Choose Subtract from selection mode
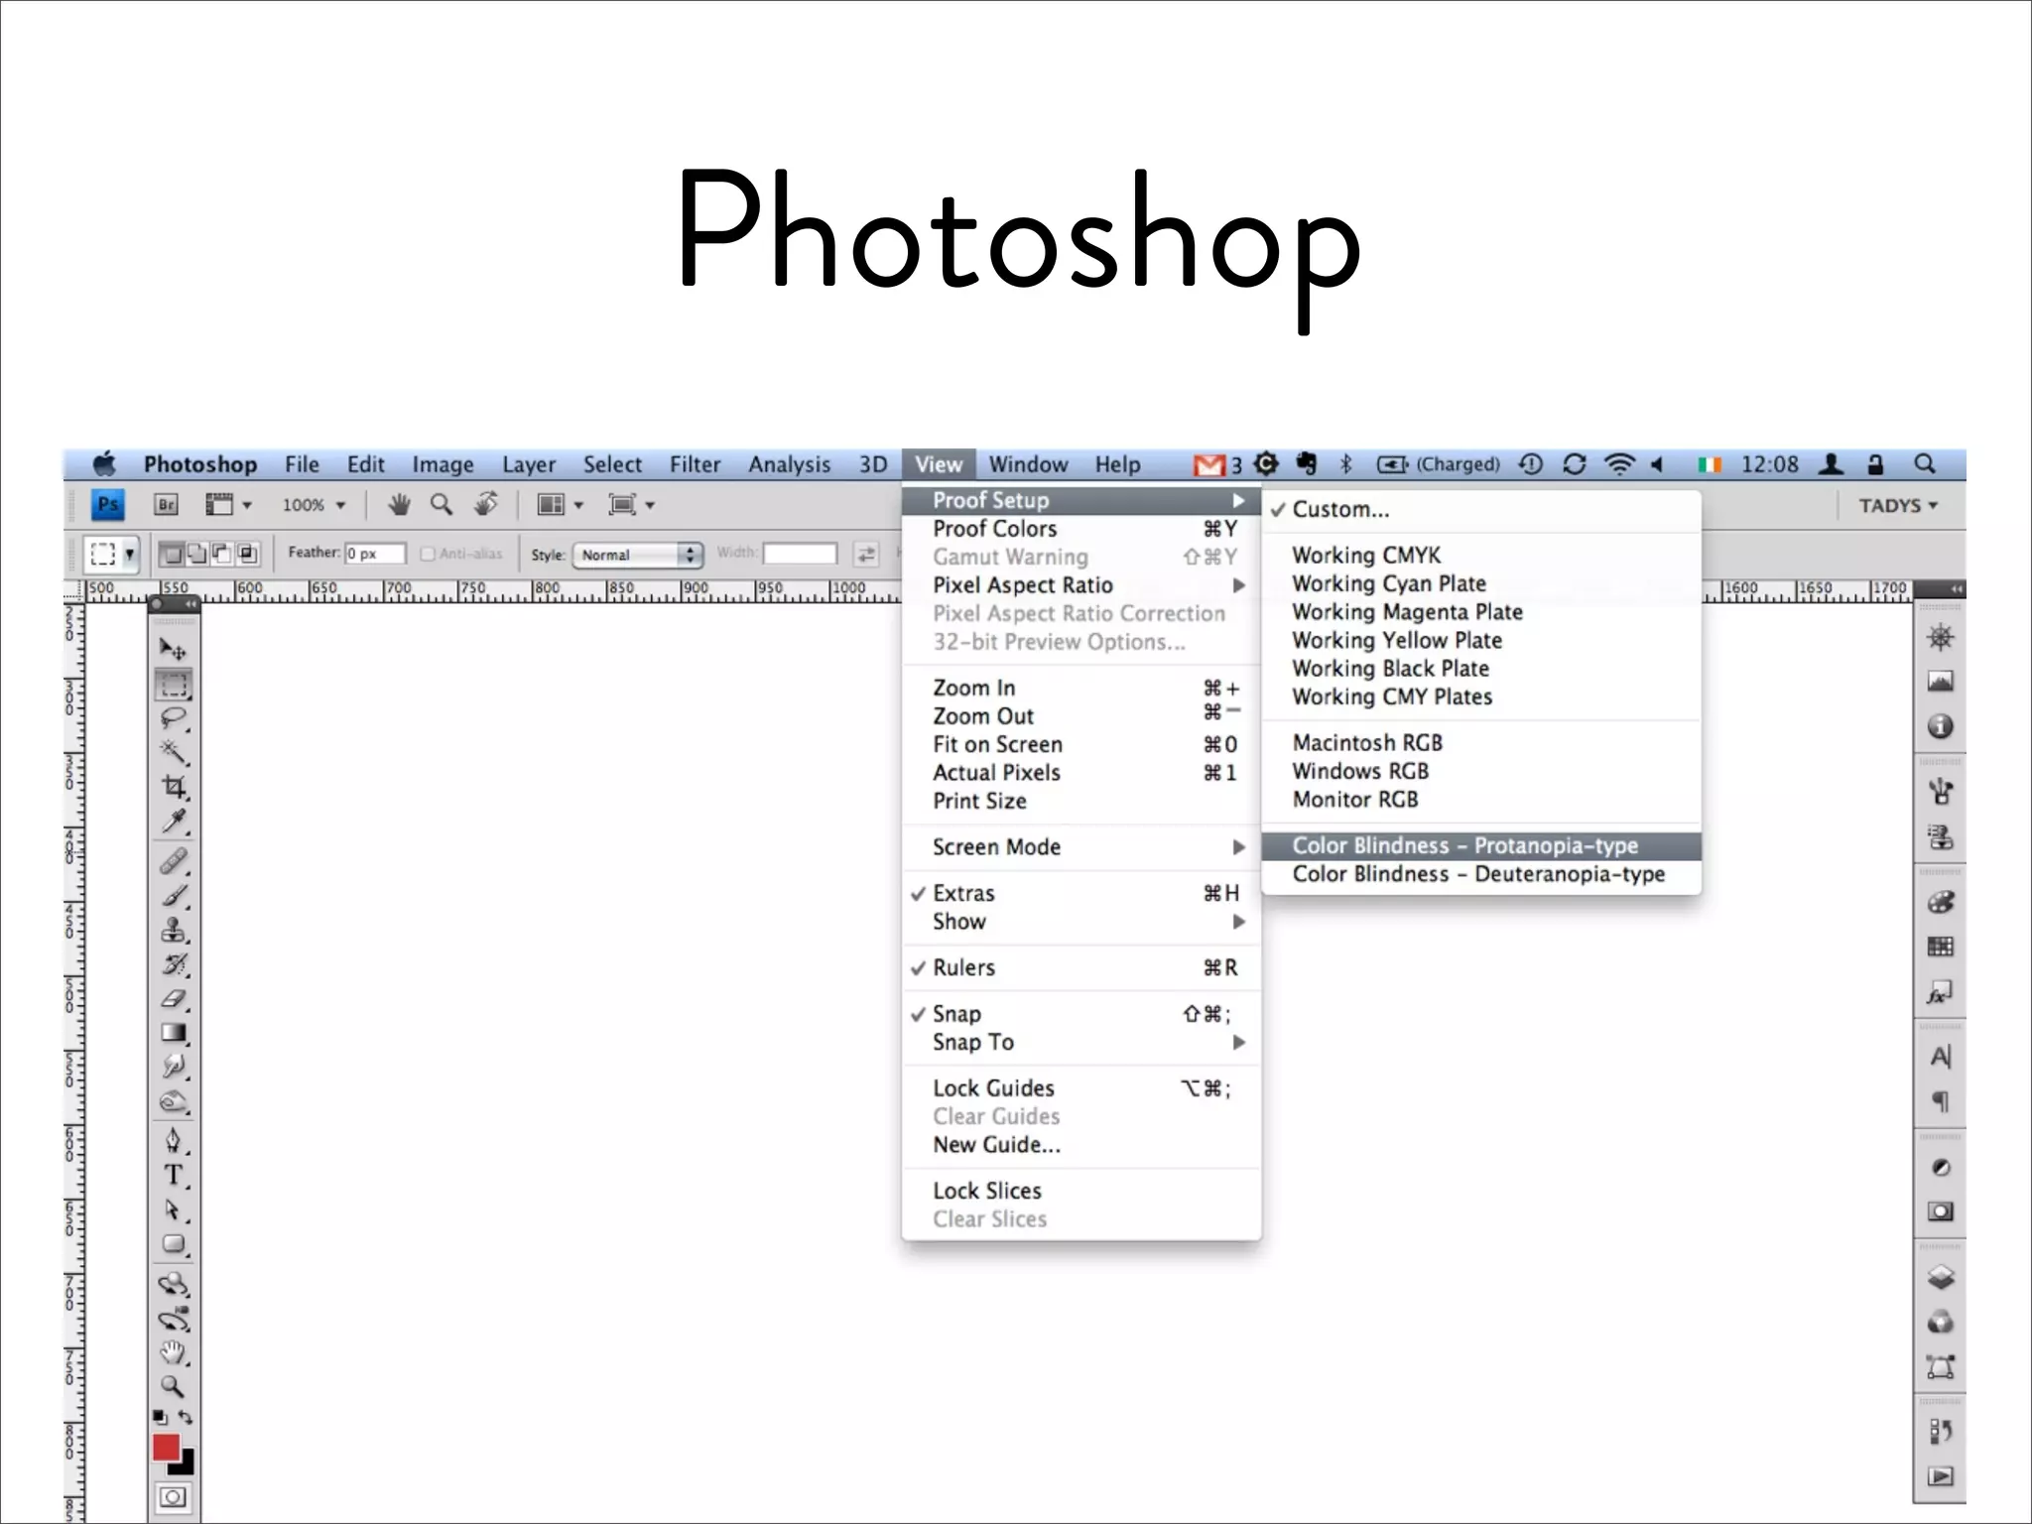This screenshot has height=1524, width=2032. click(221, 554)
